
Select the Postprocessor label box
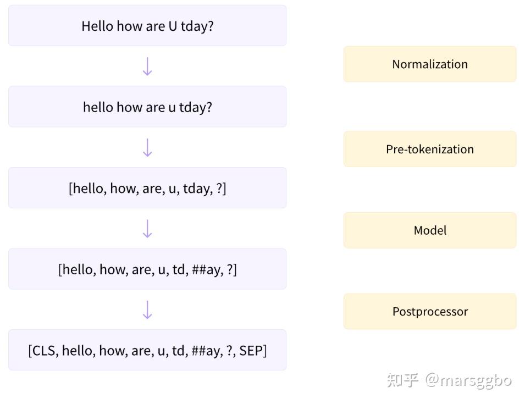430,311
